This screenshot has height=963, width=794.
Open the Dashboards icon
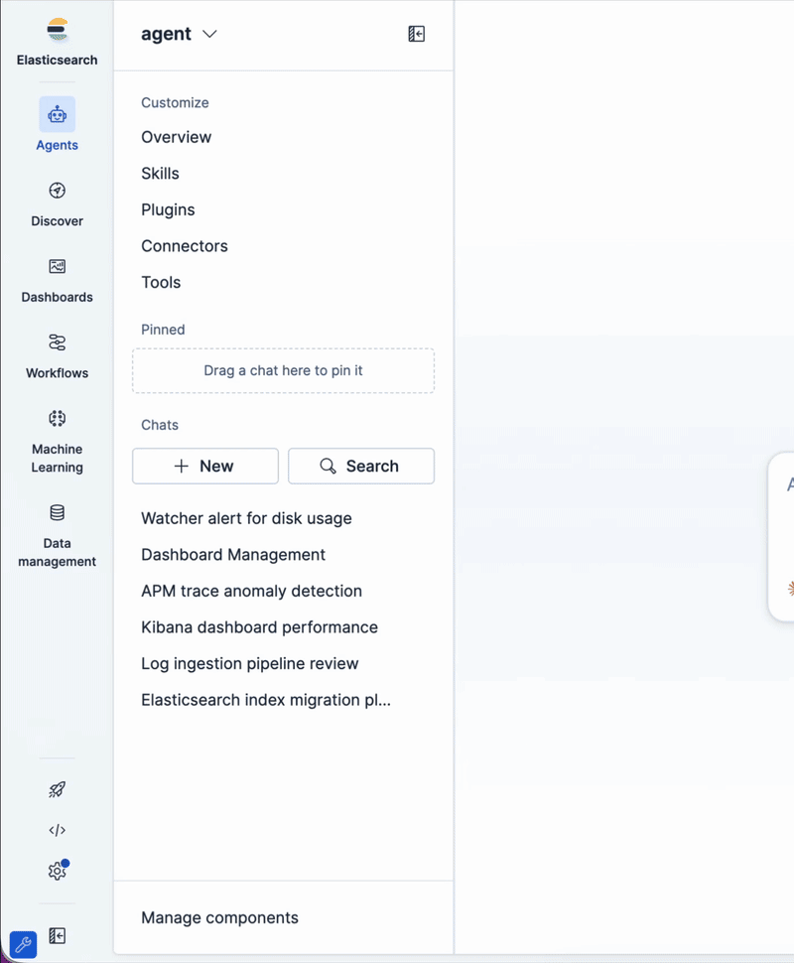tap(58, 266)
